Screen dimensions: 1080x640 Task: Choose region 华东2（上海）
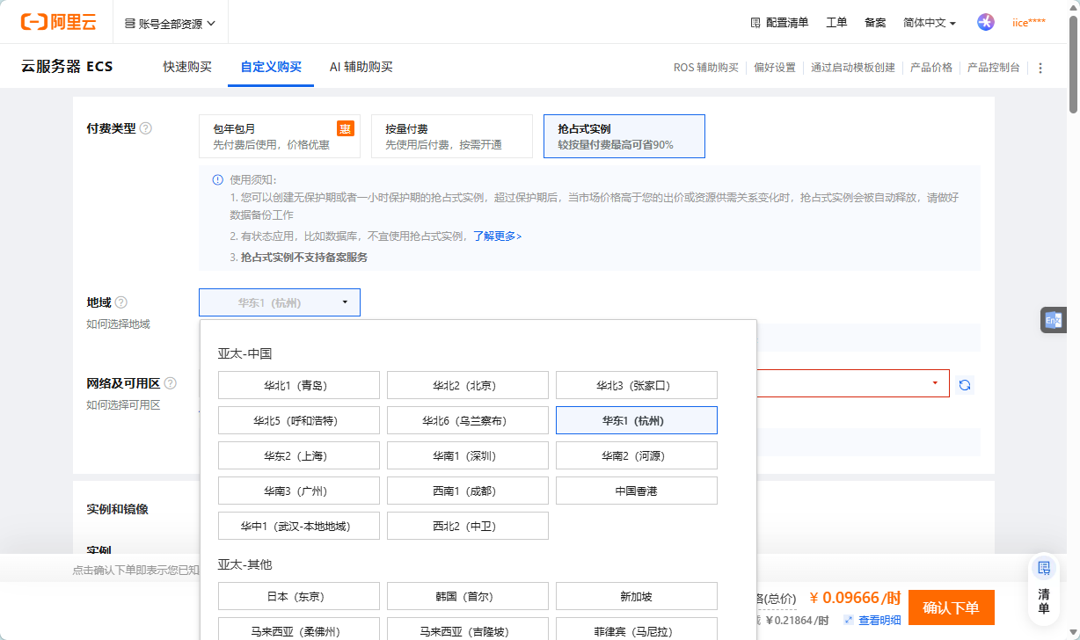299,455
